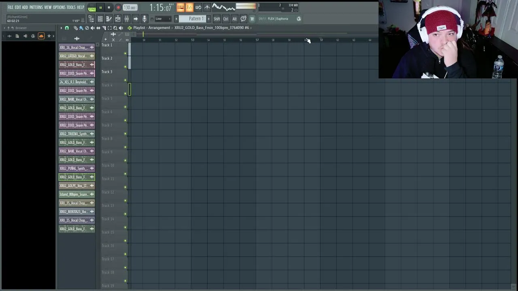Toggle Pattern/Song mode switch

(92, 8)
